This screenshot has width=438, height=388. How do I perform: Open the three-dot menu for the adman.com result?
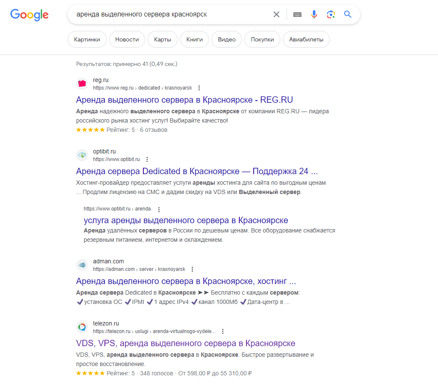pyautogui.click(x=192, y=269)
